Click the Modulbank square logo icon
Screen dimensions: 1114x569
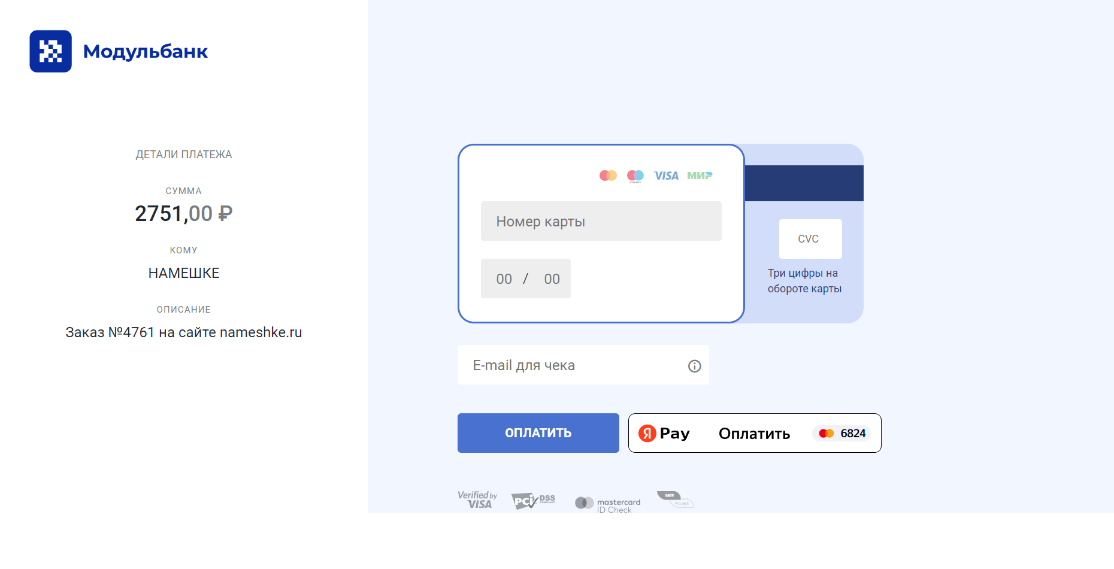pos(51,52)
